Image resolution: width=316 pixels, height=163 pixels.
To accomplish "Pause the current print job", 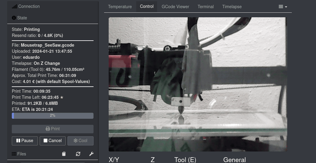I will point(25,141).
